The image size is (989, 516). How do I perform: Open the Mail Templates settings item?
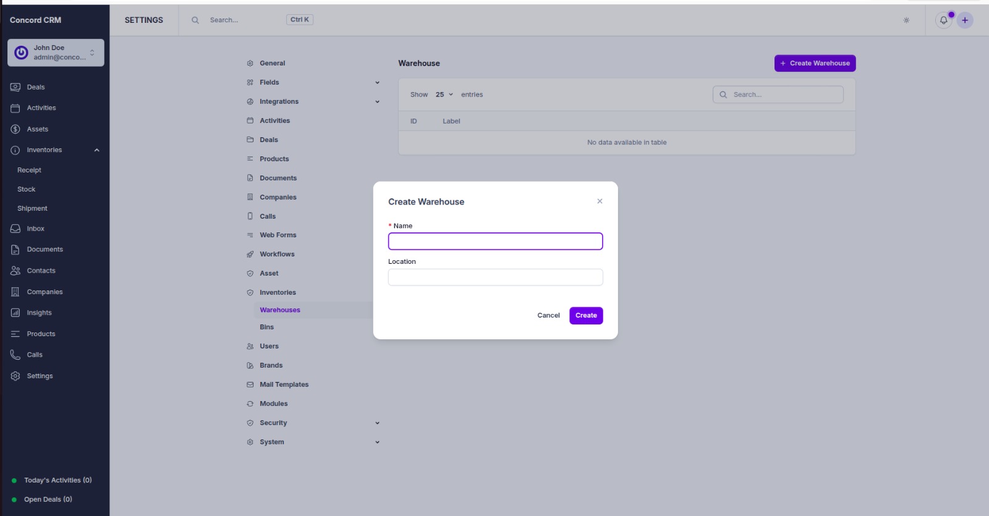[x=284, y=384]
